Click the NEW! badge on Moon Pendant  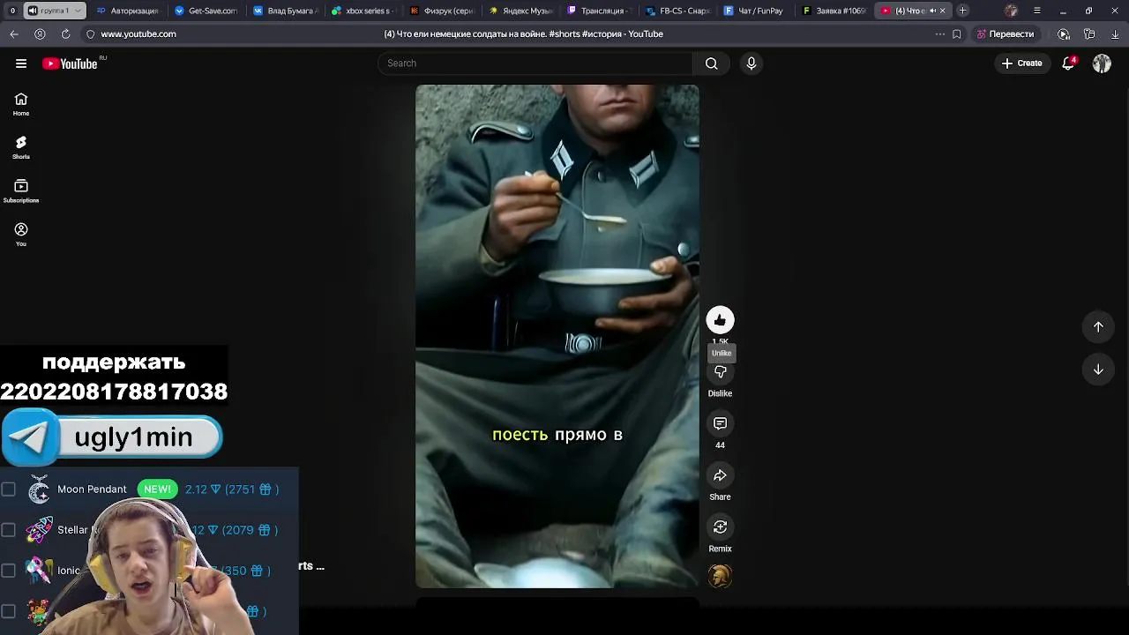(157, 489)
